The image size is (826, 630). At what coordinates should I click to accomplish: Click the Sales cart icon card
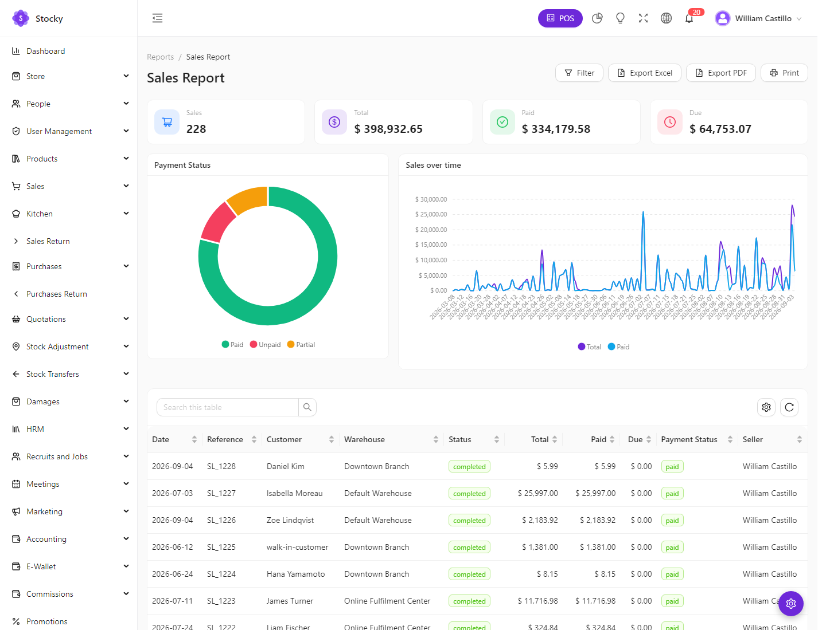(167, 122)
